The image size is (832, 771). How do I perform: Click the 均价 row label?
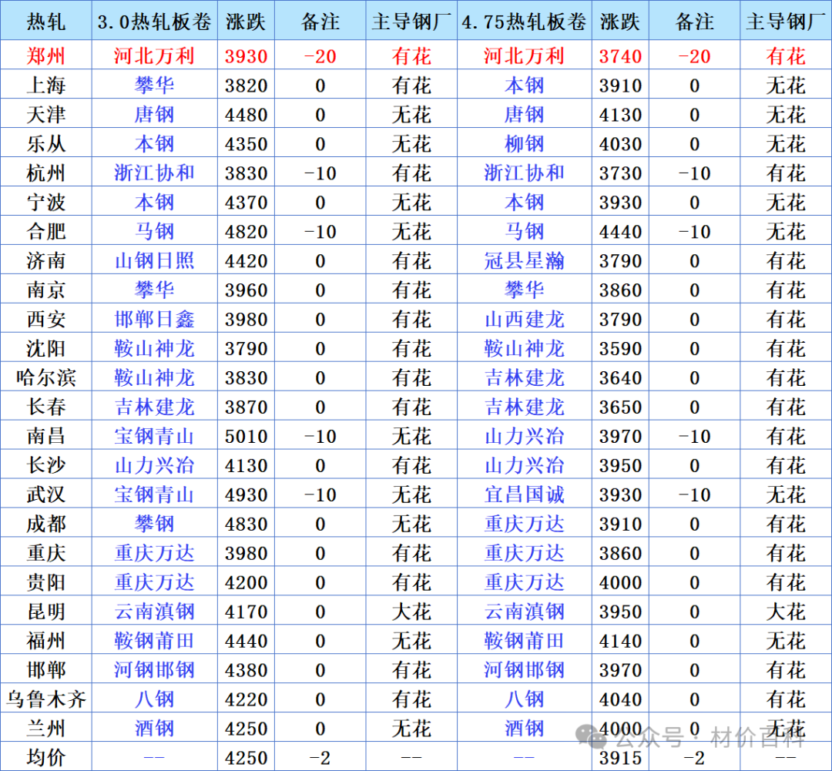click(46, 757)
